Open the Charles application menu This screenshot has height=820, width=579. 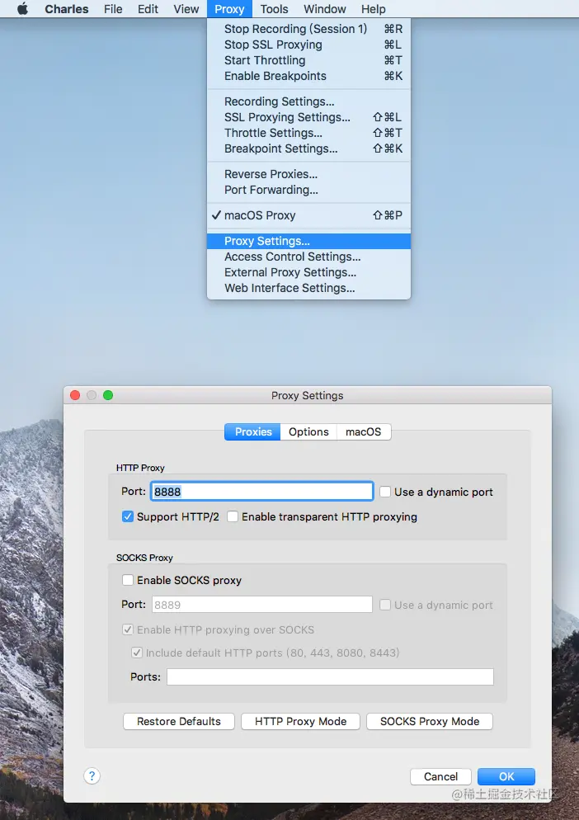tap(67, 9)
